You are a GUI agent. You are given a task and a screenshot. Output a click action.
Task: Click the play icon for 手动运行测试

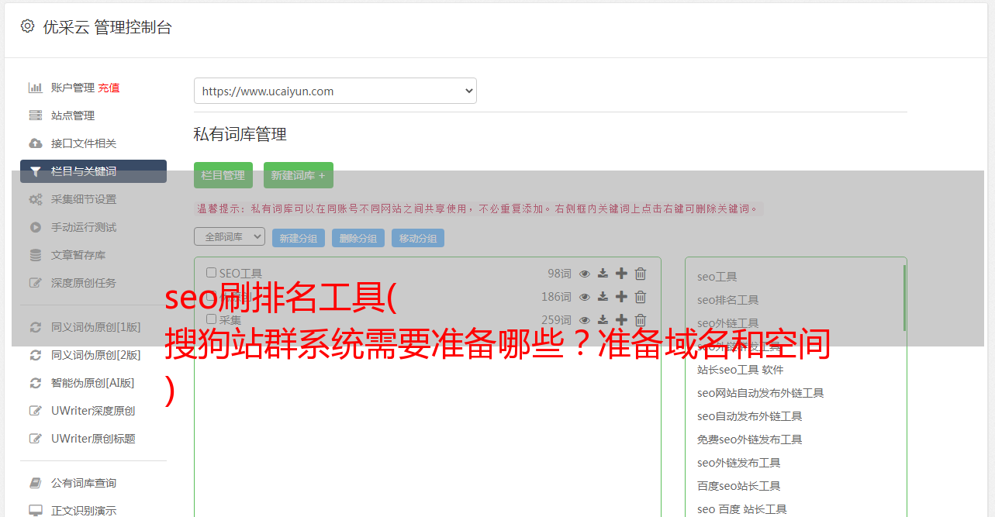36,227
